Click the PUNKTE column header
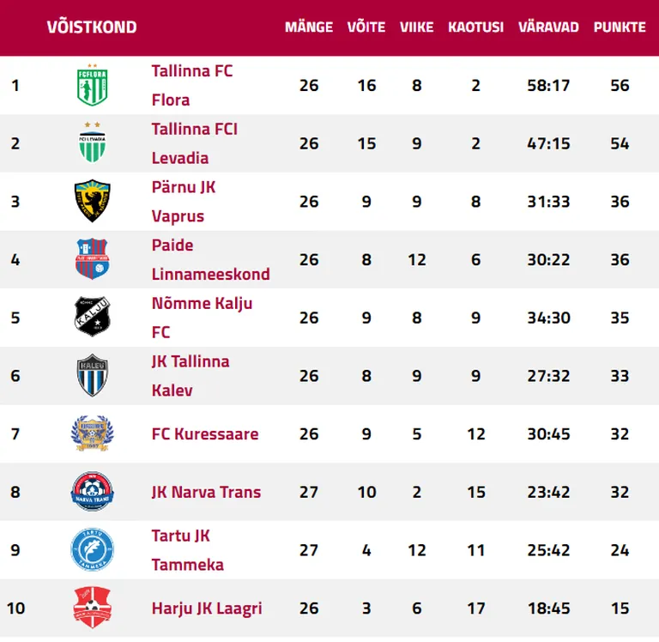 pyautogui.click(x=620, y=27)
